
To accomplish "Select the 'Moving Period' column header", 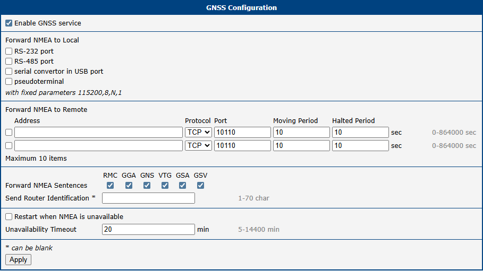I will tap(295, 120).
